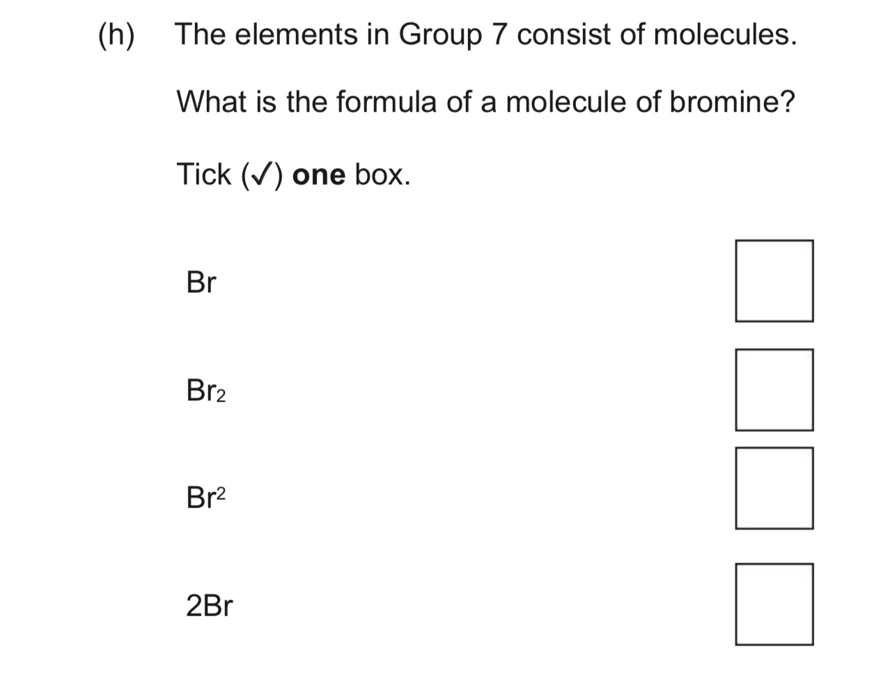Image resolution: width=872 pixels, height=688 pixels.
Task: Click the question label '(h)'
Action: pos(116,35)
